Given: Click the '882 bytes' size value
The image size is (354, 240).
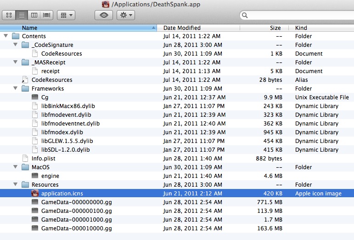Looking at the screenshot, I should 269,159.
